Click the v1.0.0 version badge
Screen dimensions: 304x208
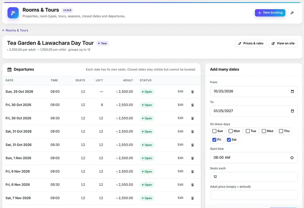[x=67, y=10]
